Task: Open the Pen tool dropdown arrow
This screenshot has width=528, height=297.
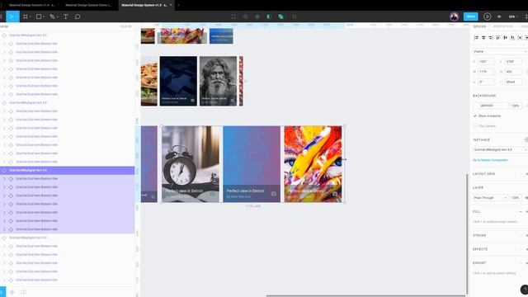Action: 57,16
